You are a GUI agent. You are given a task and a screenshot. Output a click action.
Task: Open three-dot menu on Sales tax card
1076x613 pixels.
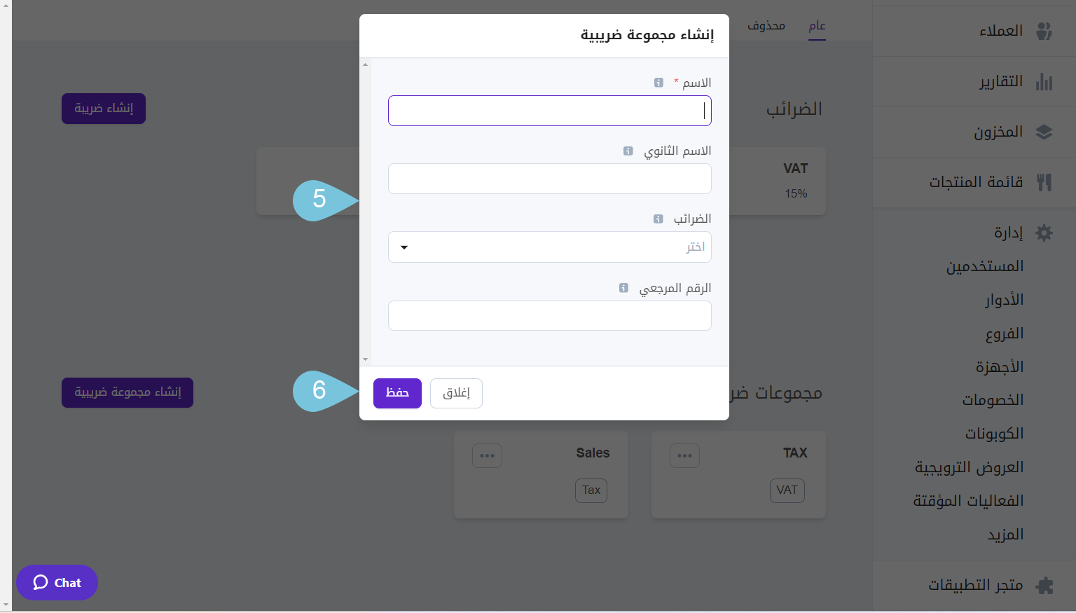click(487, 455)
